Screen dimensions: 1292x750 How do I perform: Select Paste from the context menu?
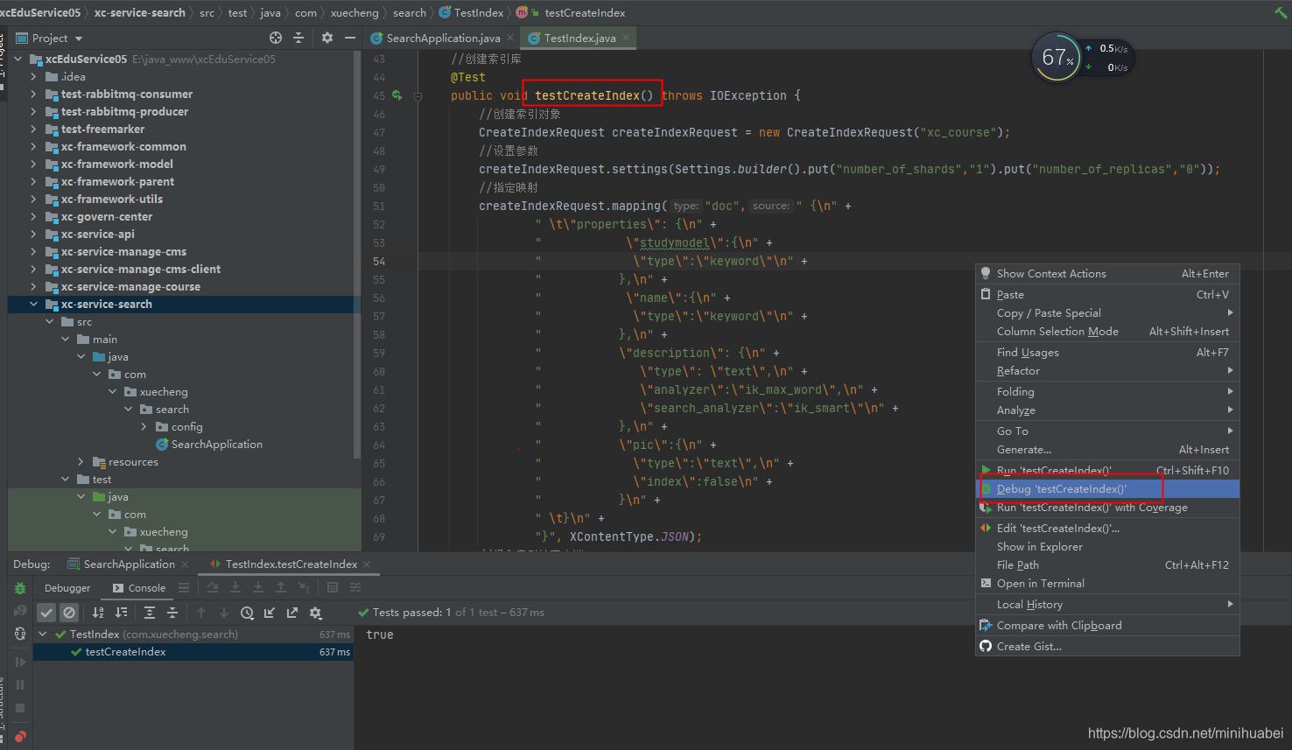(1107, 295)
